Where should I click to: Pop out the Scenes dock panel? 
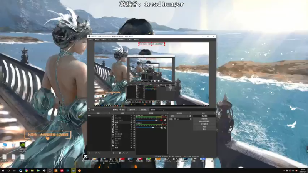[x=110, y=113]
